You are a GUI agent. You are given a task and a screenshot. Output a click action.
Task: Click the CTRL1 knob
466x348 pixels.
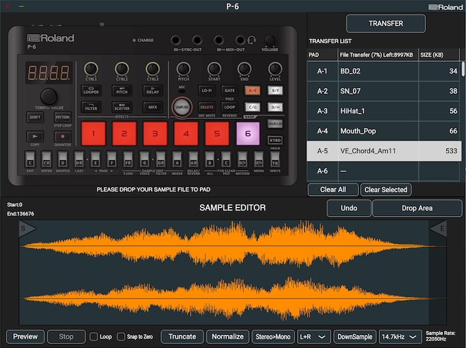(x=91, y=68)
